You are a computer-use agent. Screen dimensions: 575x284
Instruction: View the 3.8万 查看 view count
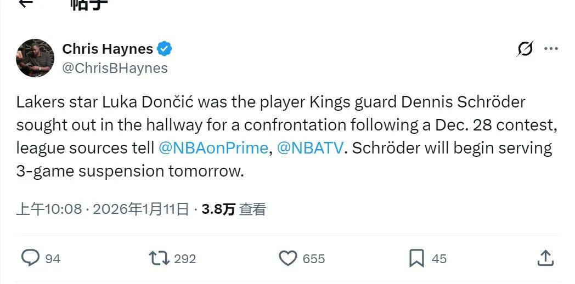point(234,209)
